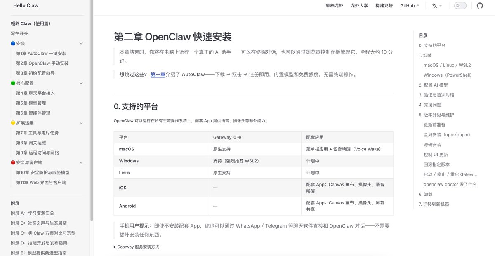Click the blue circle beside 安装
The width and height of the screenshot is (495, 256).
click(x=13, y=43)
